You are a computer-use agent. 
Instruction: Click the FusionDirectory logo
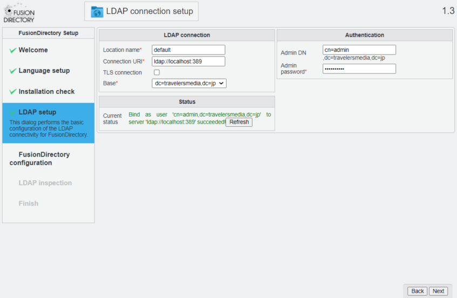pyautogui.click(x=19, y=13)
